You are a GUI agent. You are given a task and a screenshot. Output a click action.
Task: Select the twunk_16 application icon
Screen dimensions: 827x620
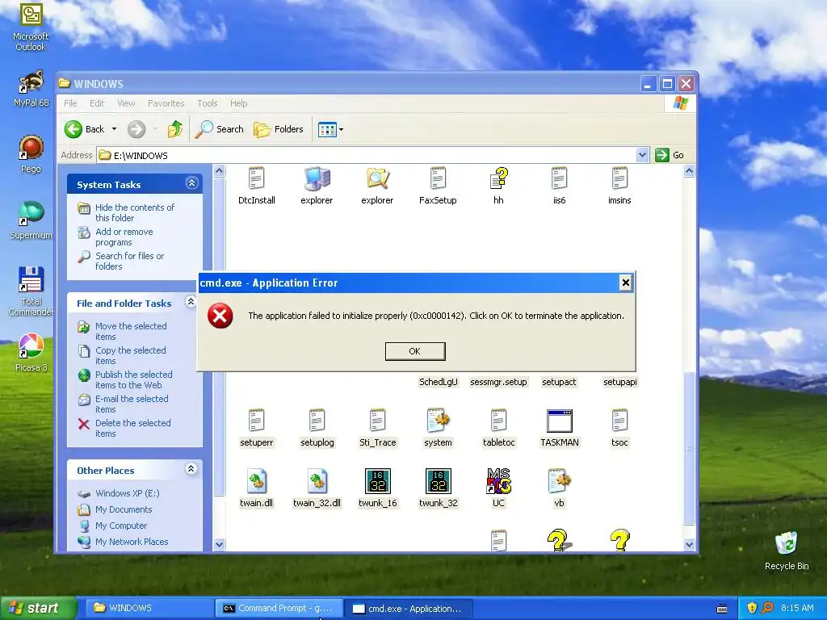[x=378, y=481]
